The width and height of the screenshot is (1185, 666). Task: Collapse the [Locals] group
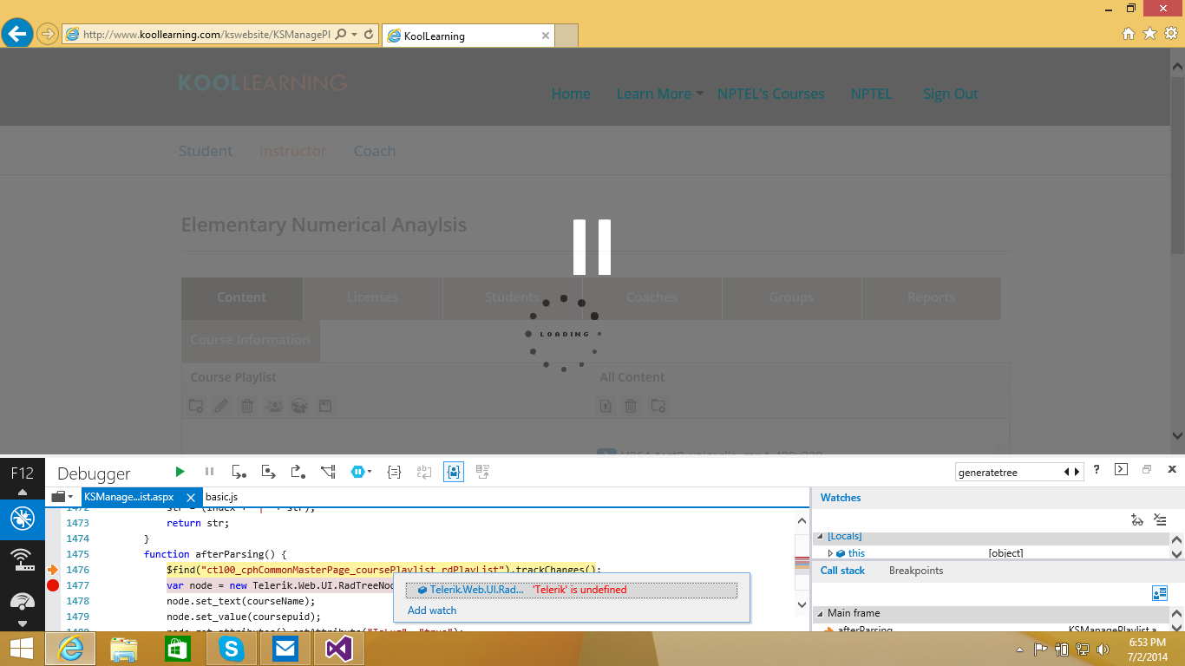coord(819,537)
